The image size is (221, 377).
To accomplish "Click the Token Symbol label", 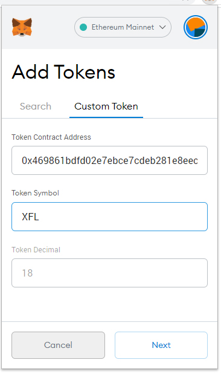I will (x=35, y=193).
